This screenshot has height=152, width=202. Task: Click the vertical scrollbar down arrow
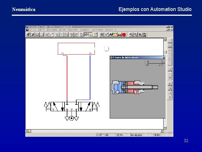point(165,128)
